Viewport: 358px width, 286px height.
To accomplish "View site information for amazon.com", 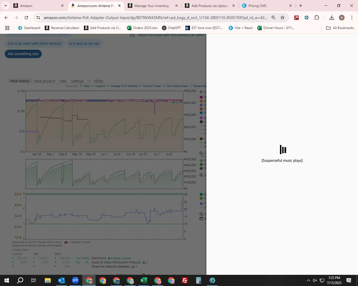I will (x=38, y=18).
